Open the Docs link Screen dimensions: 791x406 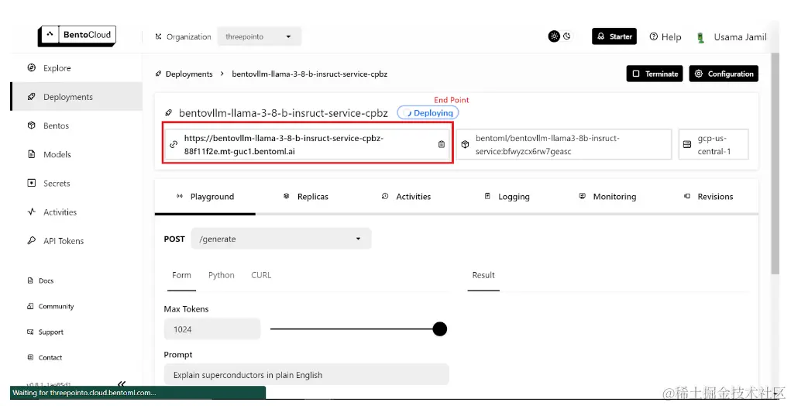coord(40,280)
